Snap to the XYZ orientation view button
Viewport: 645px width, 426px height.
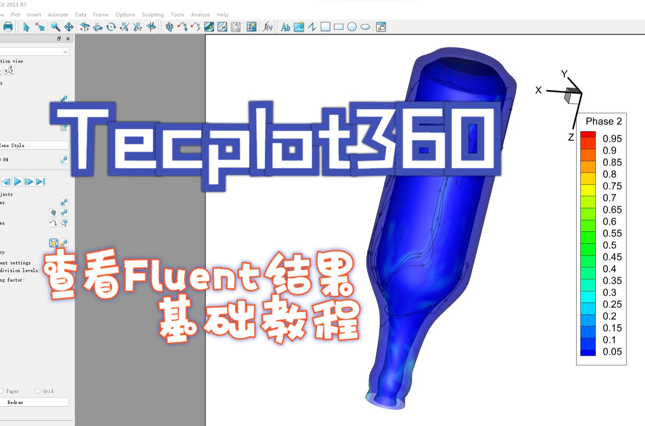tap(9, 70)
